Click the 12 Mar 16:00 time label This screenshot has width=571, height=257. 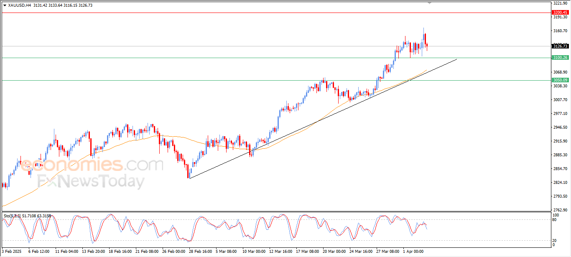(x=280, y=252)
